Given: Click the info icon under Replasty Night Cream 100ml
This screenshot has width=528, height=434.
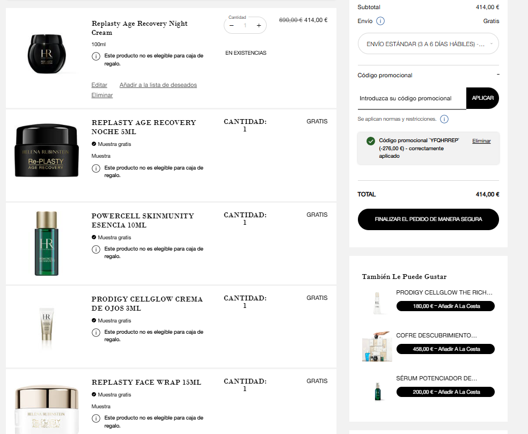Looking at the screenshot, I should pos(96,56).
